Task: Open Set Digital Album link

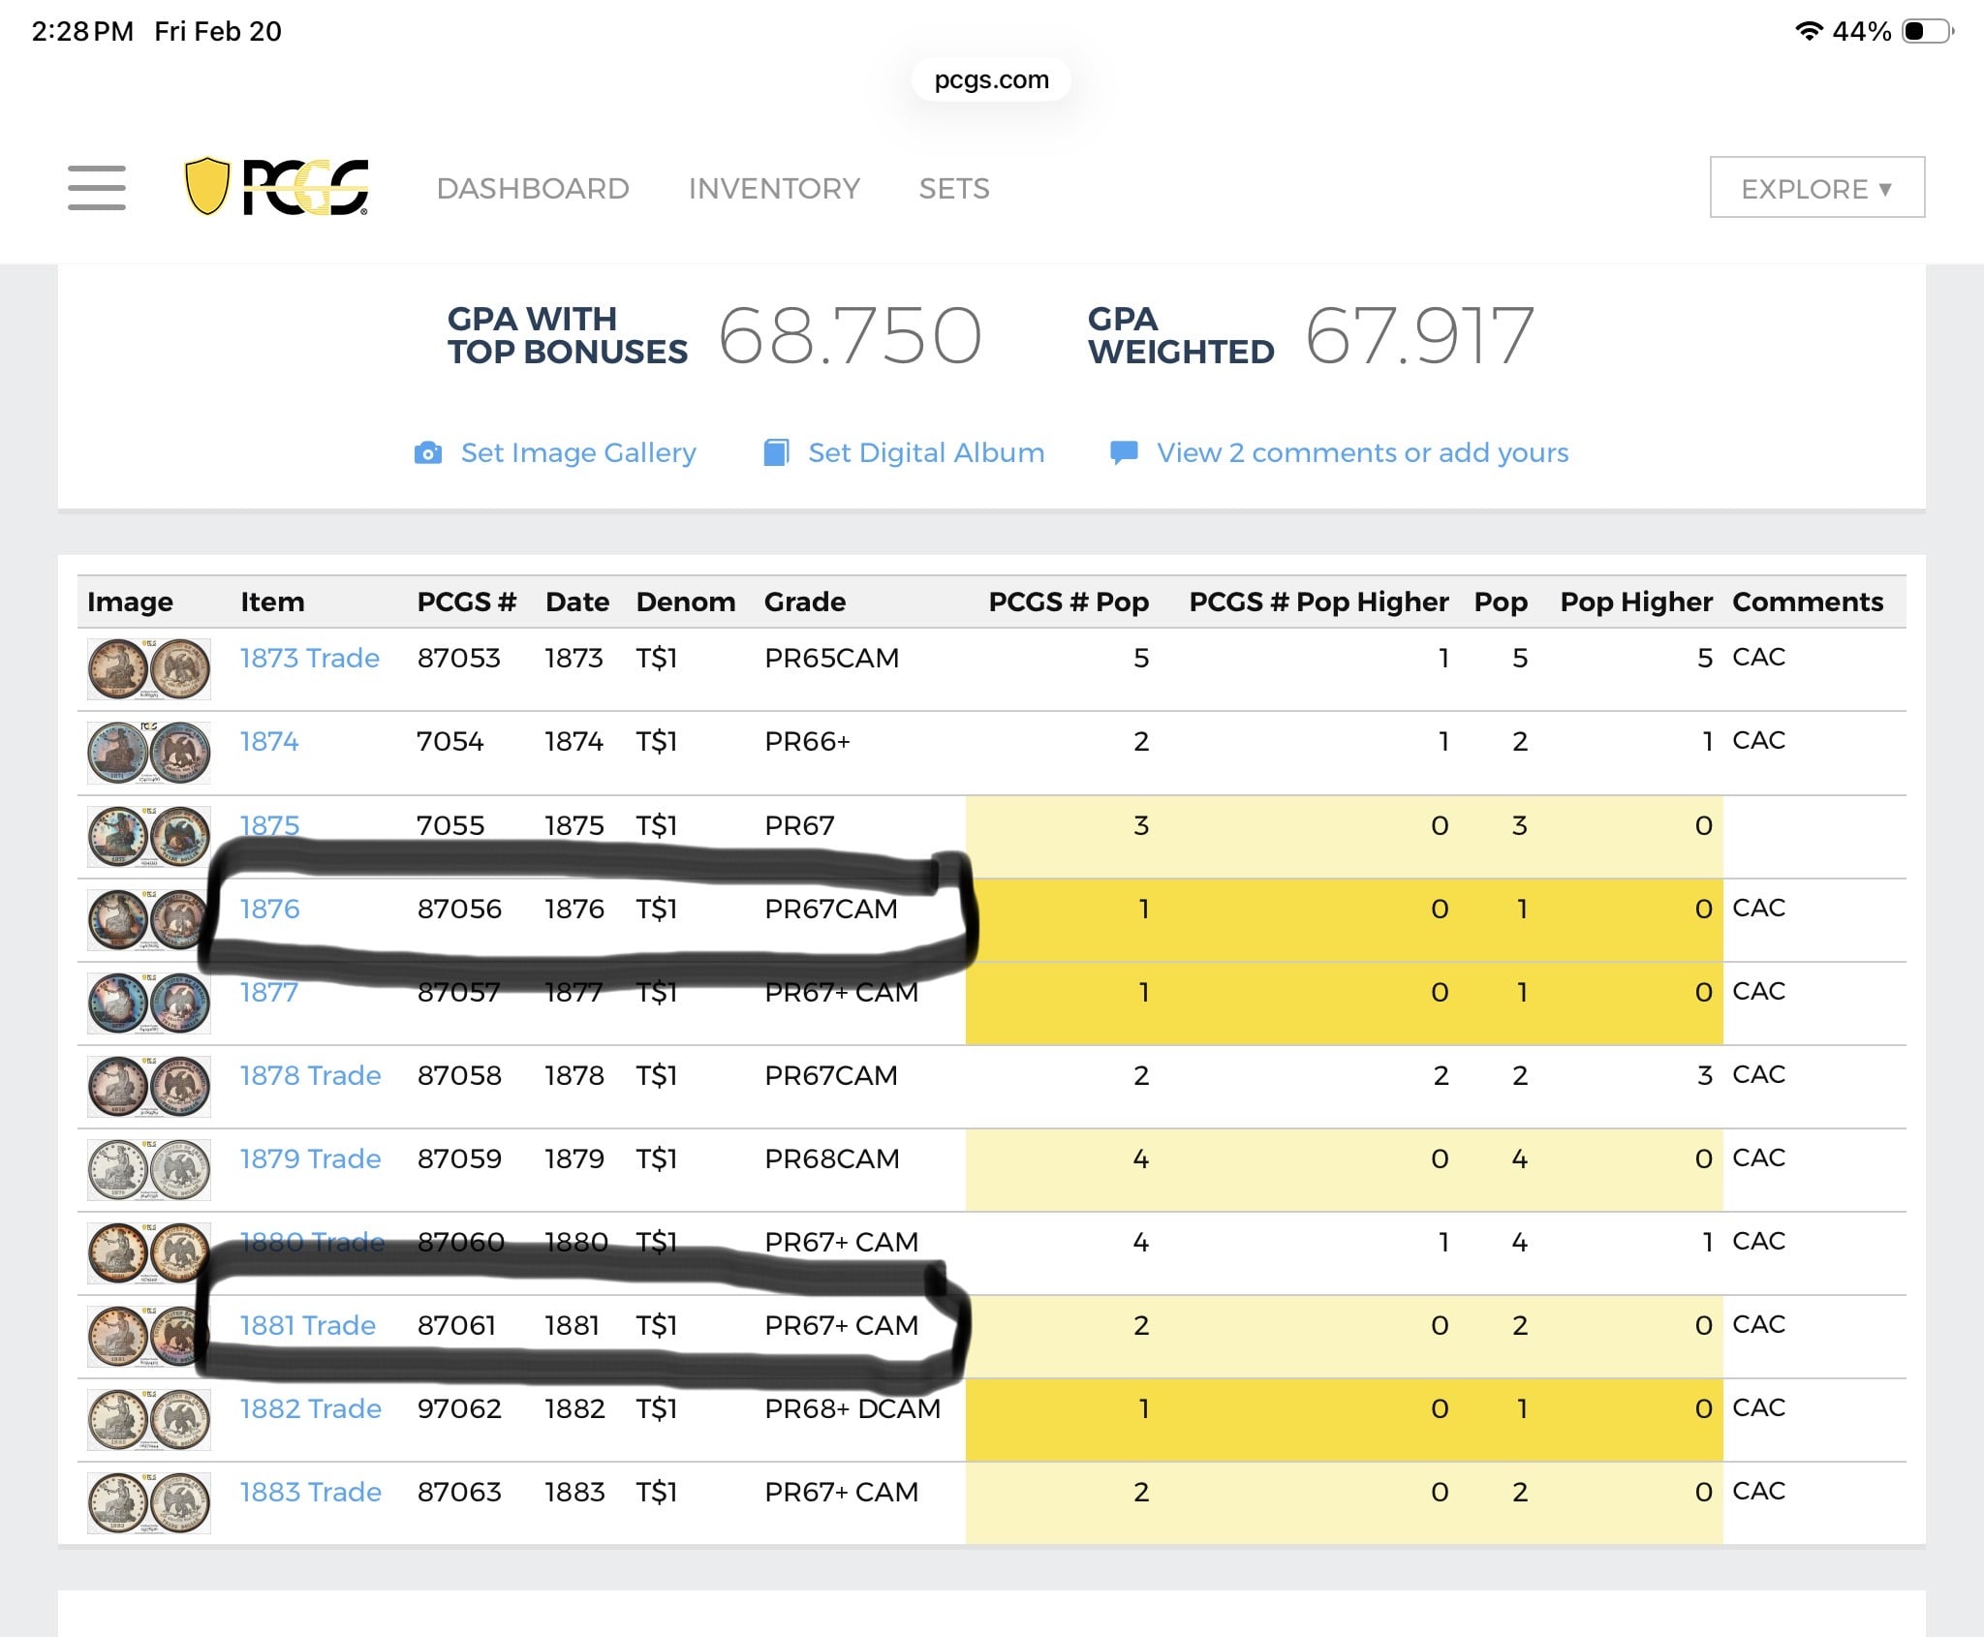Action: coord(926,452)
